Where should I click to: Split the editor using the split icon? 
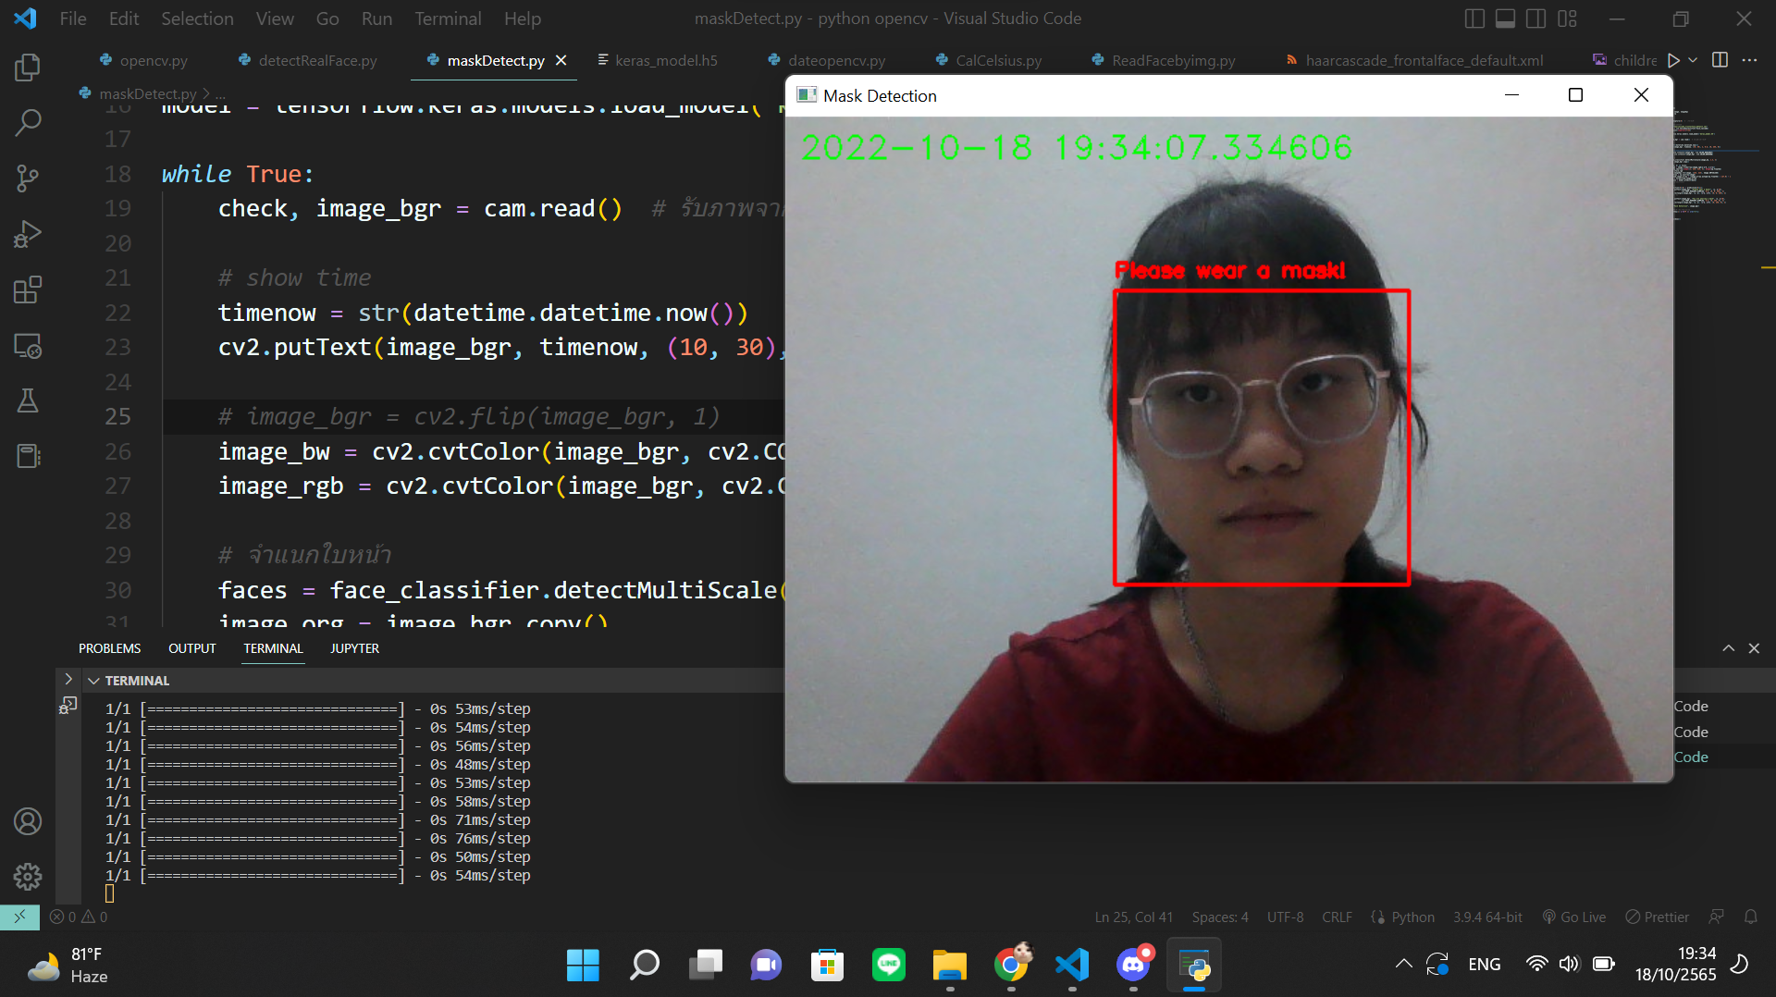pos(1720,59)
